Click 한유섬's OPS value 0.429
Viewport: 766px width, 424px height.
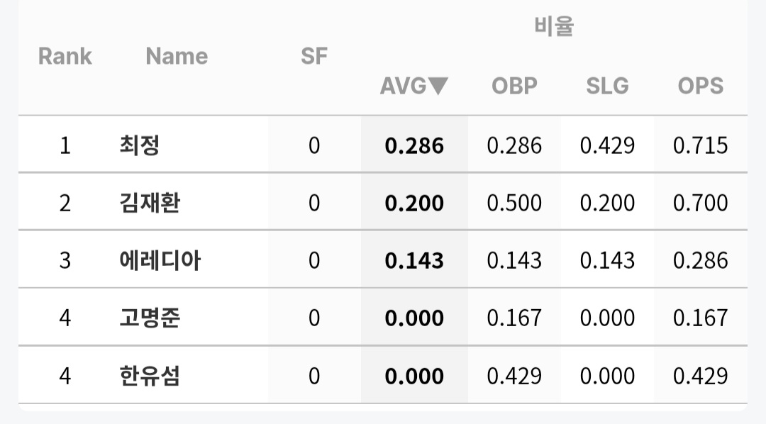700,376
